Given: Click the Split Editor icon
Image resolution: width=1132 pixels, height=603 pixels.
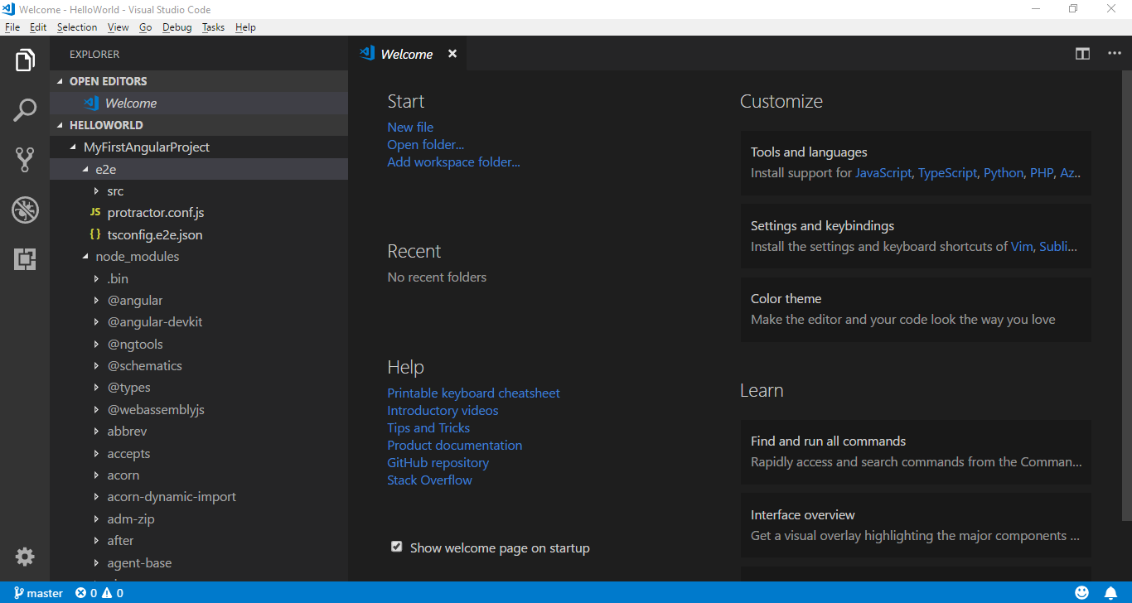Looking at the screenshot, I should (1082, 54).
